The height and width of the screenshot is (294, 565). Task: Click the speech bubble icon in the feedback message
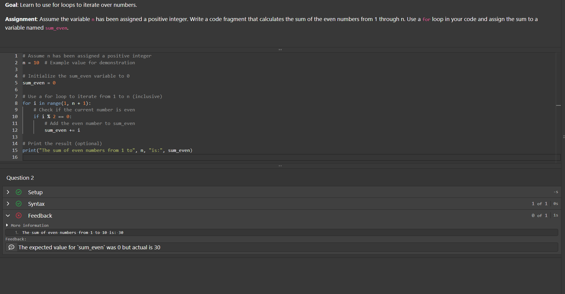click(x=11, y=247)
